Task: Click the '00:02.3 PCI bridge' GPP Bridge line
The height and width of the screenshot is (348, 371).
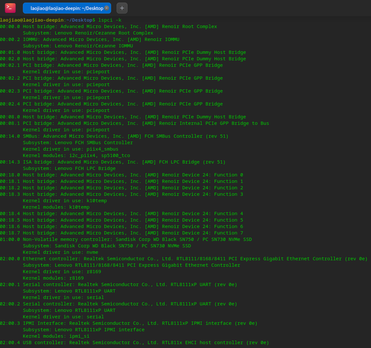Action: click(x=111, y=91)
